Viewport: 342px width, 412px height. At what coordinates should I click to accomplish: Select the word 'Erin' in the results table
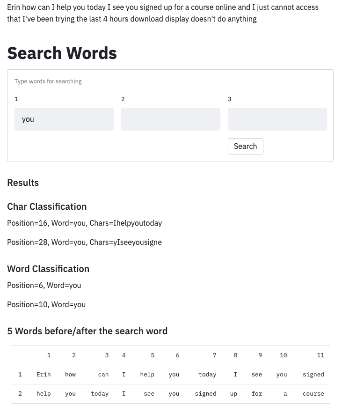coord(44,374)
